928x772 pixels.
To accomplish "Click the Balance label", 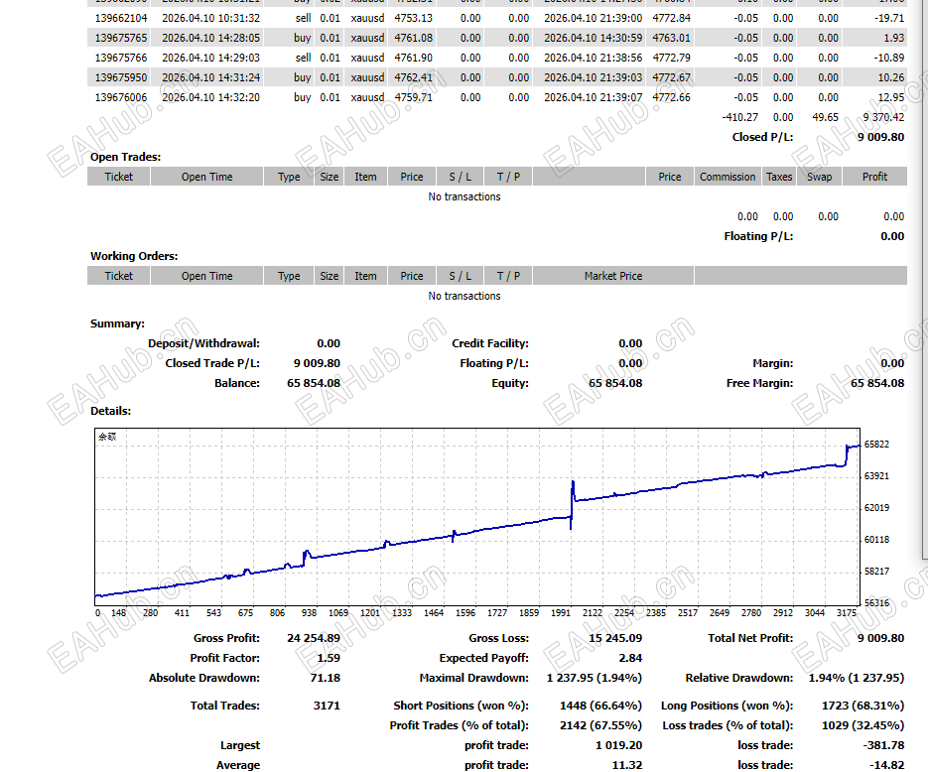I will pos(237,383).
